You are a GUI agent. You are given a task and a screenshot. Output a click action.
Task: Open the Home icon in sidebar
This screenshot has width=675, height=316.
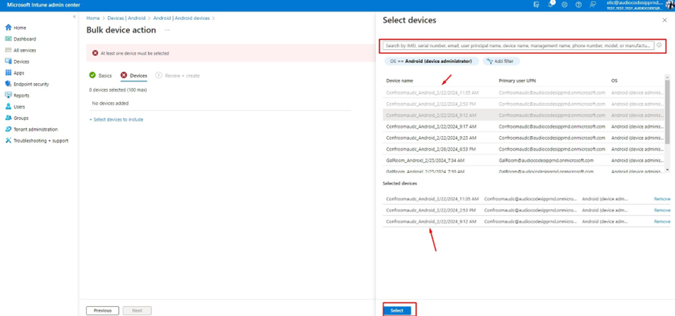click(8, 28)
